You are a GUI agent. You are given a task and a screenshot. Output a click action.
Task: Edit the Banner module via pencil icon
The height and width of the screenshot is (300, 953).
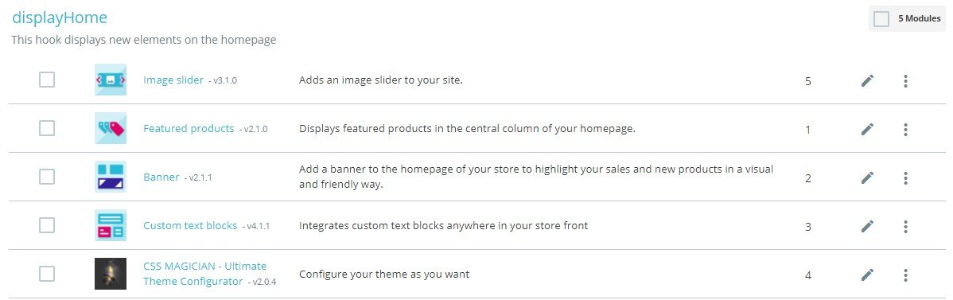[867, 177]
